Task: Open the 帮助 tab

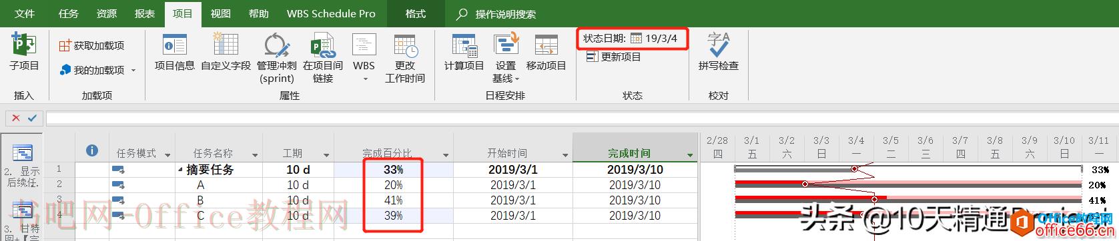Action: pos(258,13)
